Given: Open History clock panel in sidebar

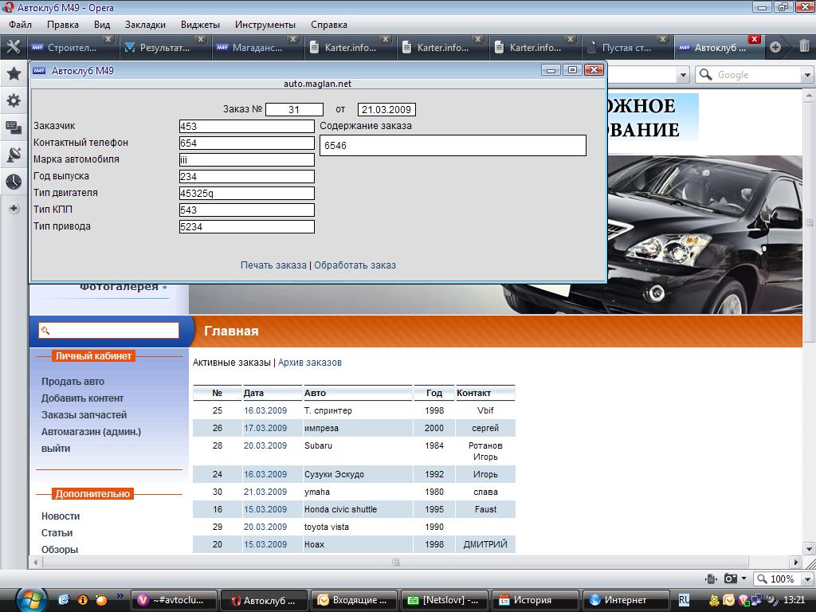Looking at the screenshot, I should click(x=14, y=182).
